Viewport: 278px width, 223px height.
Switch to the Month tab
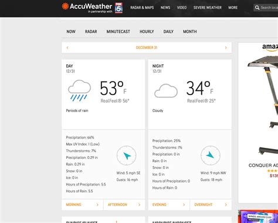(190, 32)
